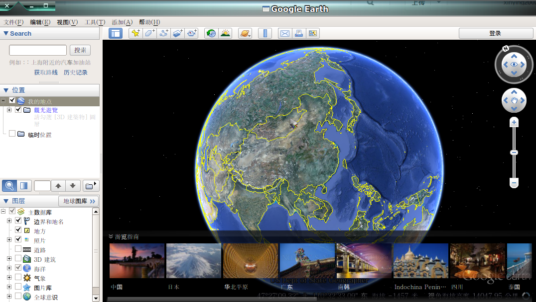
Task: Zoom out with the minus button
Action: tap(514, 183)
